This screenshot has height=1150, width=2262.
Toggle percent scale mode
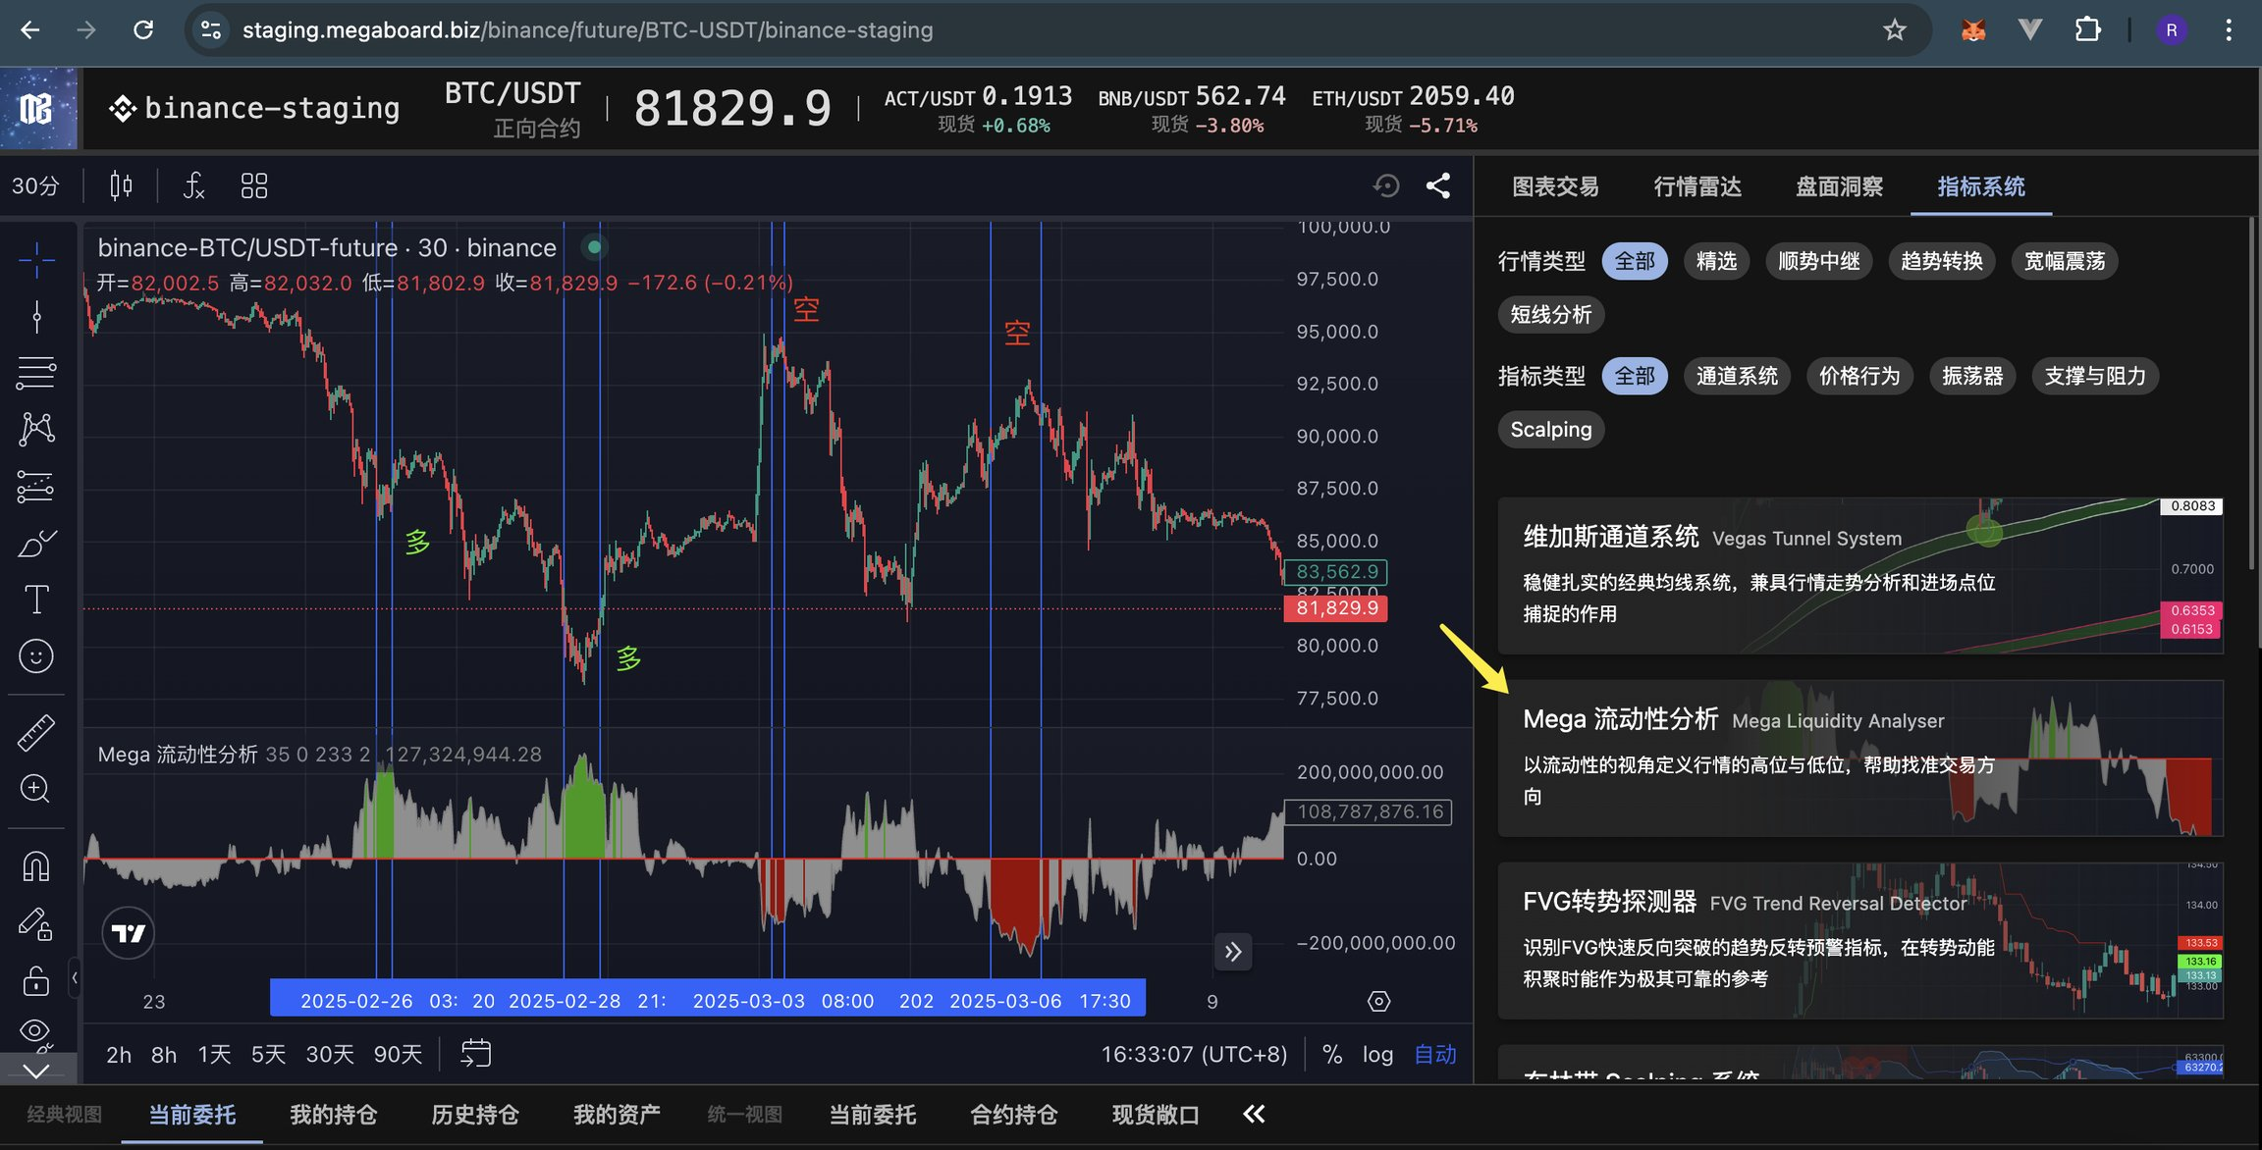[1332, 1055]
